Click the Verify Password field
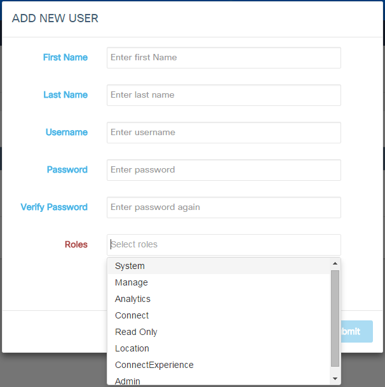Screen dimensions: 385x387 224,207
